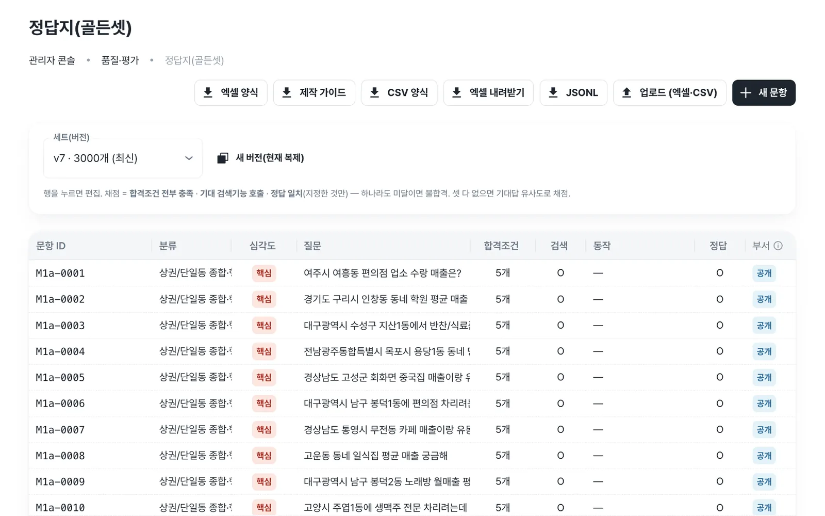Select the M1a-0003 ID cell
This screenshot has height=516, width=825.
[60, 326]
